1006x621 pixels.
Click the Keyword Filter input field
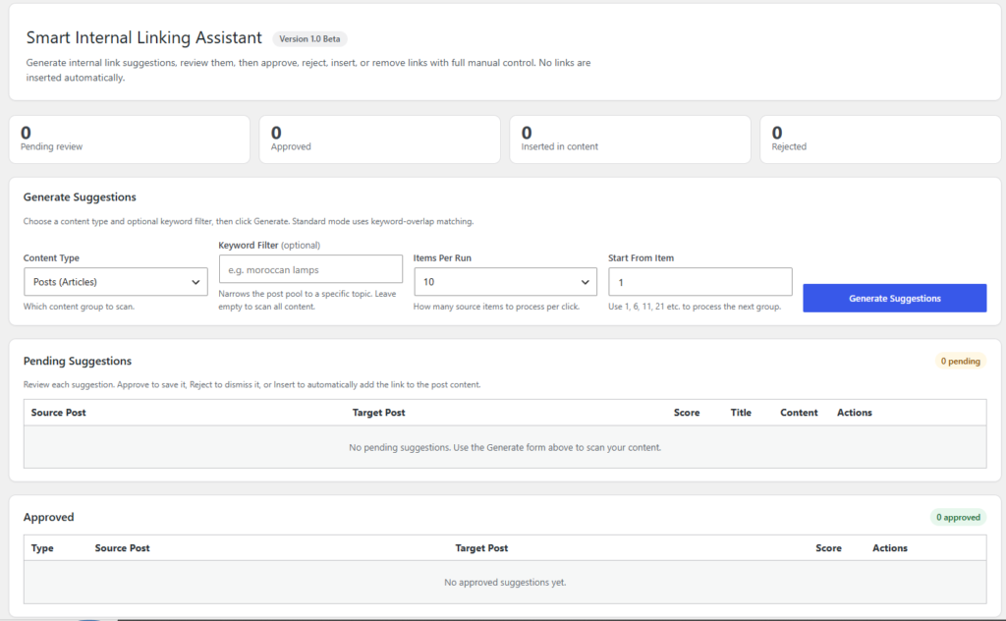pyautogui.click(x=310, y=269)
